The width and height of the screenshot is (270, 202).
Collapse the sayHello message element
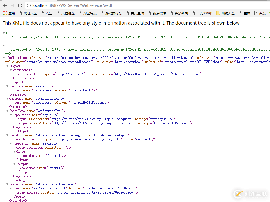(7, 86)
